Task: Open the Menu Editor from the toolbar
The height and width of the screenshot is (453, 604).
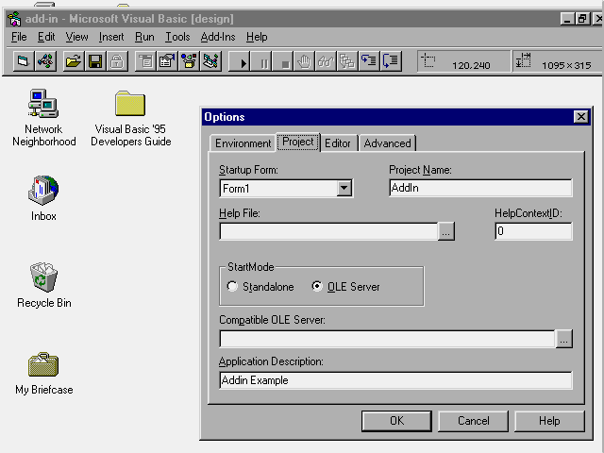Action: pyautogui.click(x=144, y=61)
